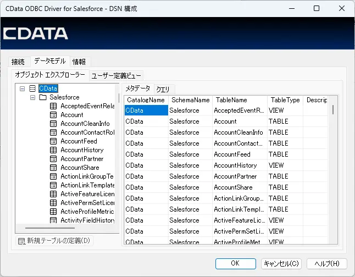Image resolution: width=355 pixels, height=277 pixels.
Task: Click the ActiveFeatureLicen view icon
Action: point(53,194)
